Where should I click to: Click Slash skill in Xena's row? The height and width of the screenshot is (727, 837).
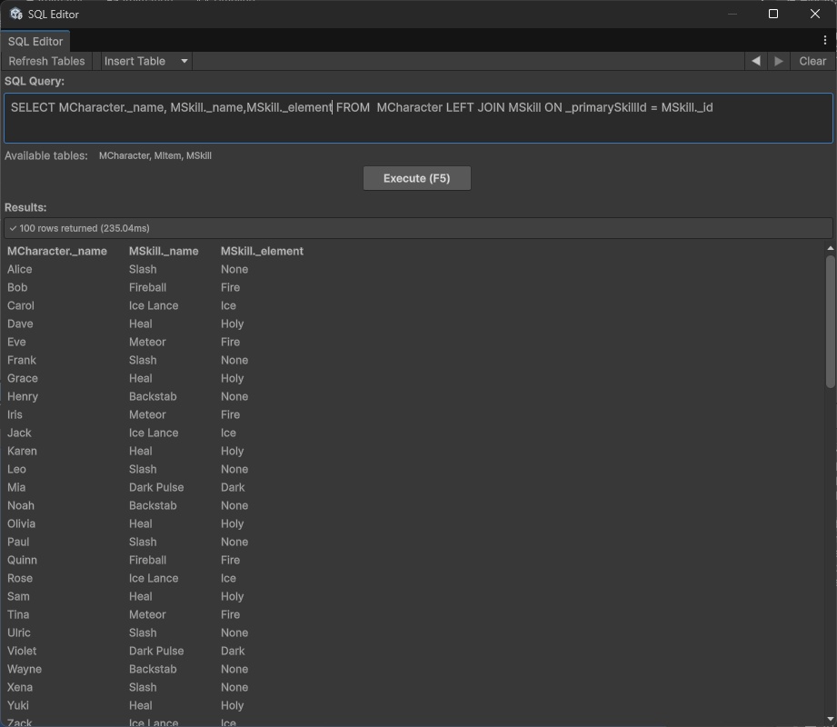coord(143,687)
